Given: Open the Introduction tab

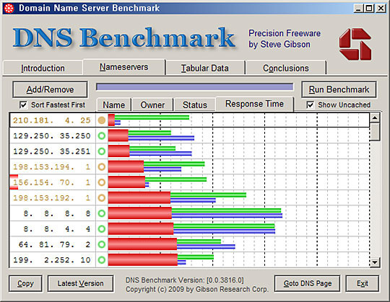Looking at the screenshot, I should click(x=43, y=68).
